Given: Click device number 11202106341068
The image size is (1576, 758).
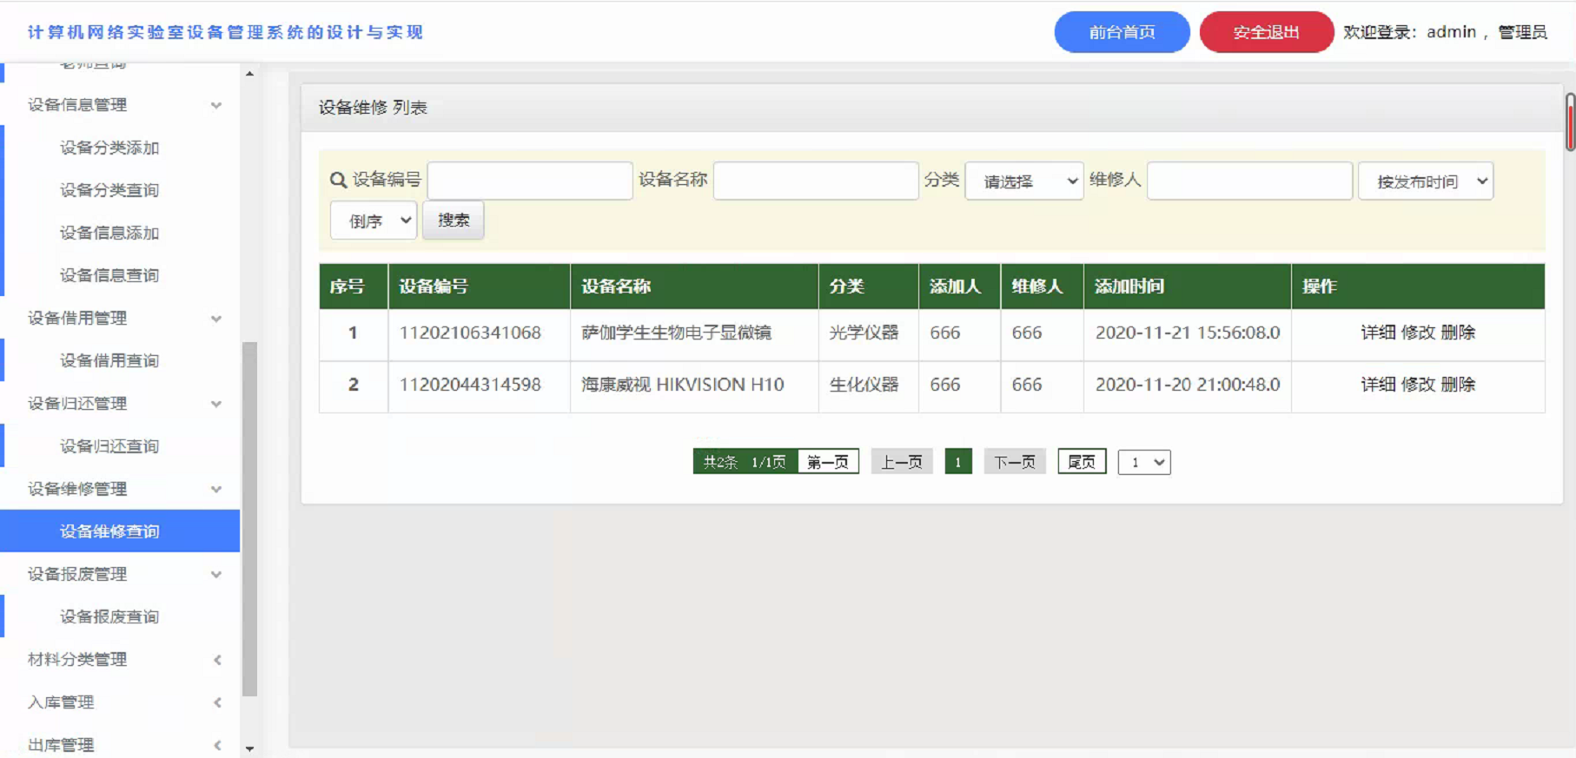Looking at the screenshot, I should pyautogui.click(x=470, y=333).
